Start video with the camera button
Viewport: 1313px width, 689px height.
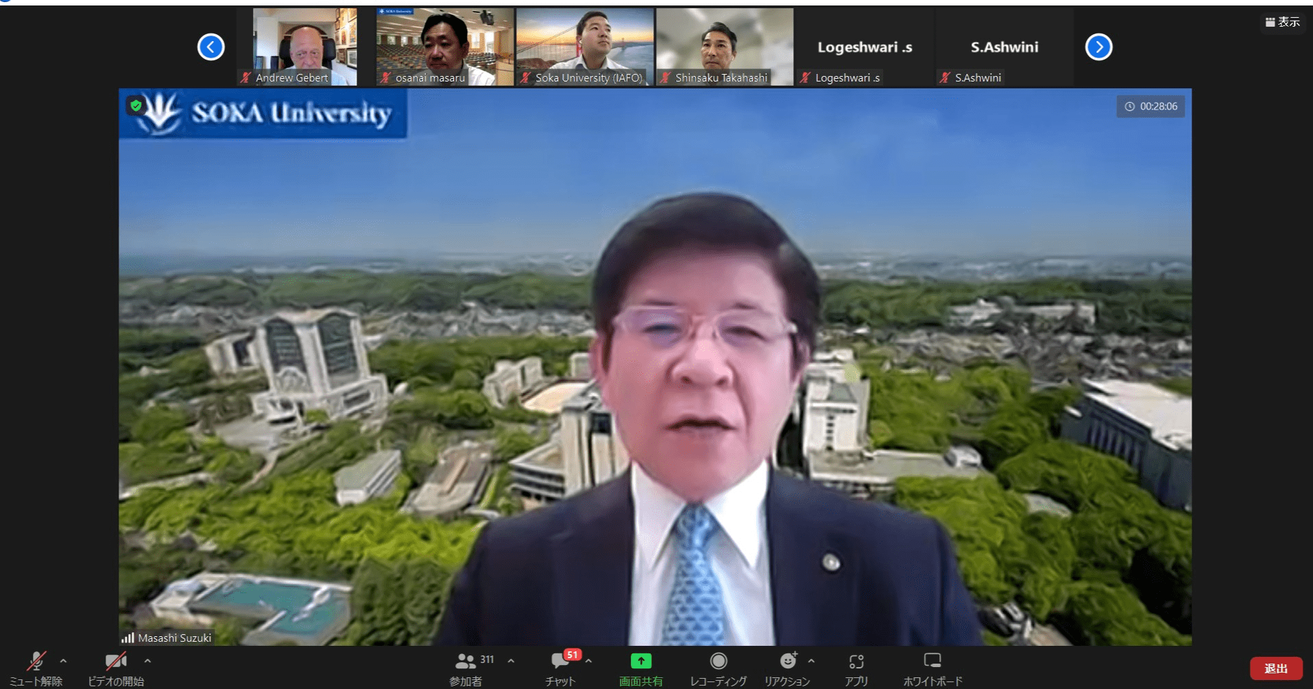pos(115,662)
